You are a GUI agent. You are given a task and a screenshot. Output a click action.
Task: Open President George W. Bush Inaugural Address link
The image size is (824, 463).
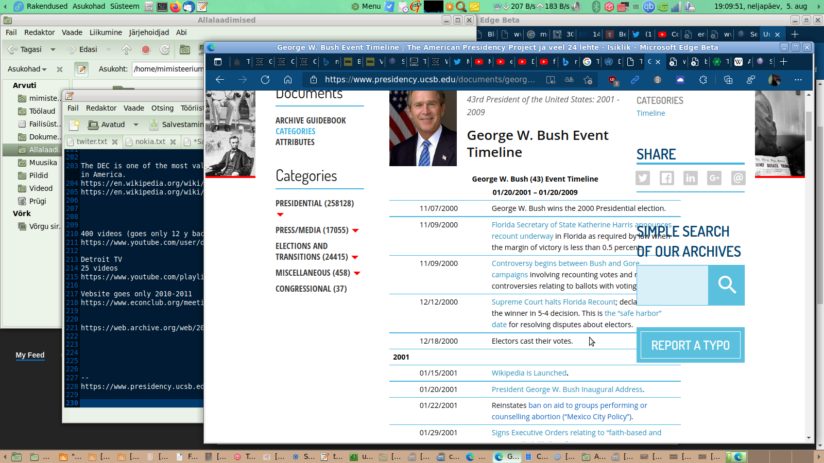coord(567,389)
